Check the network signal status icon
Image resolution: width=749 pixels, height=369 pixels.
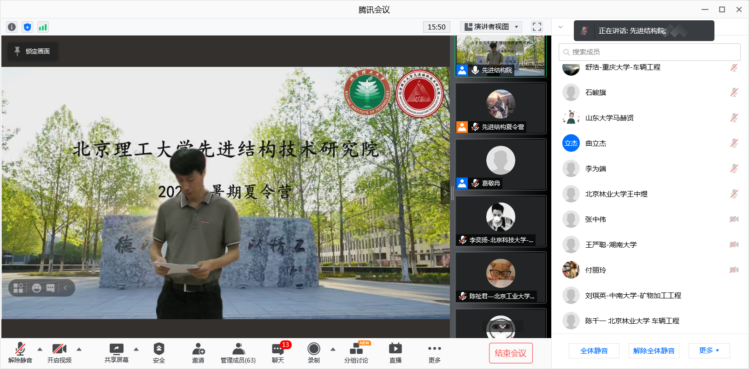tap(43, 27)
